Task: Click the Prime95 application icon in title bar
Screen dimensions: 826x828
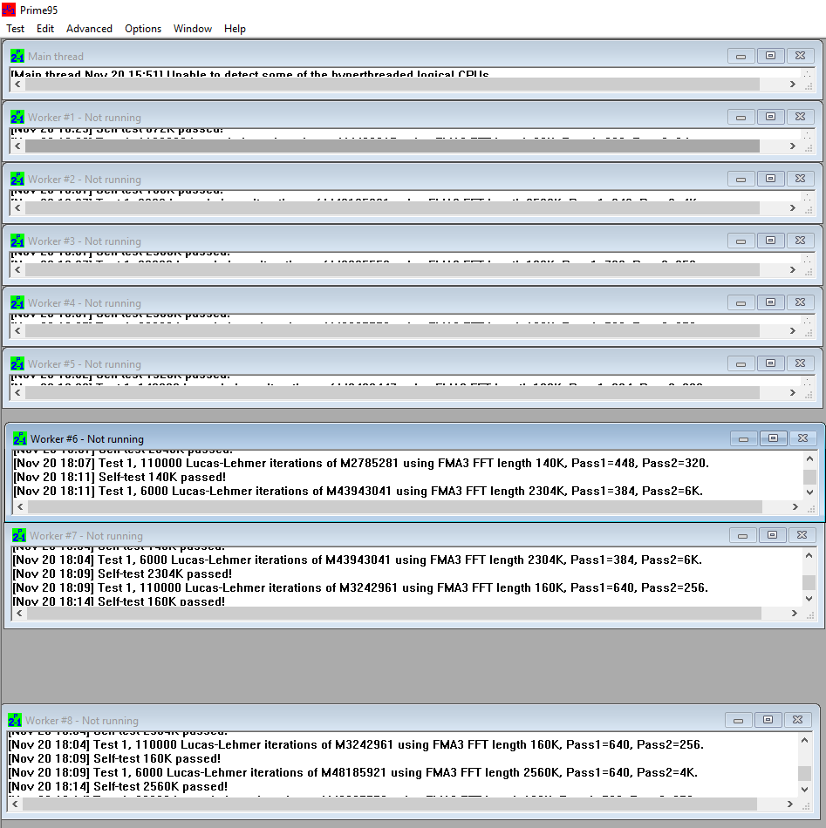Action: click(9, 10)
